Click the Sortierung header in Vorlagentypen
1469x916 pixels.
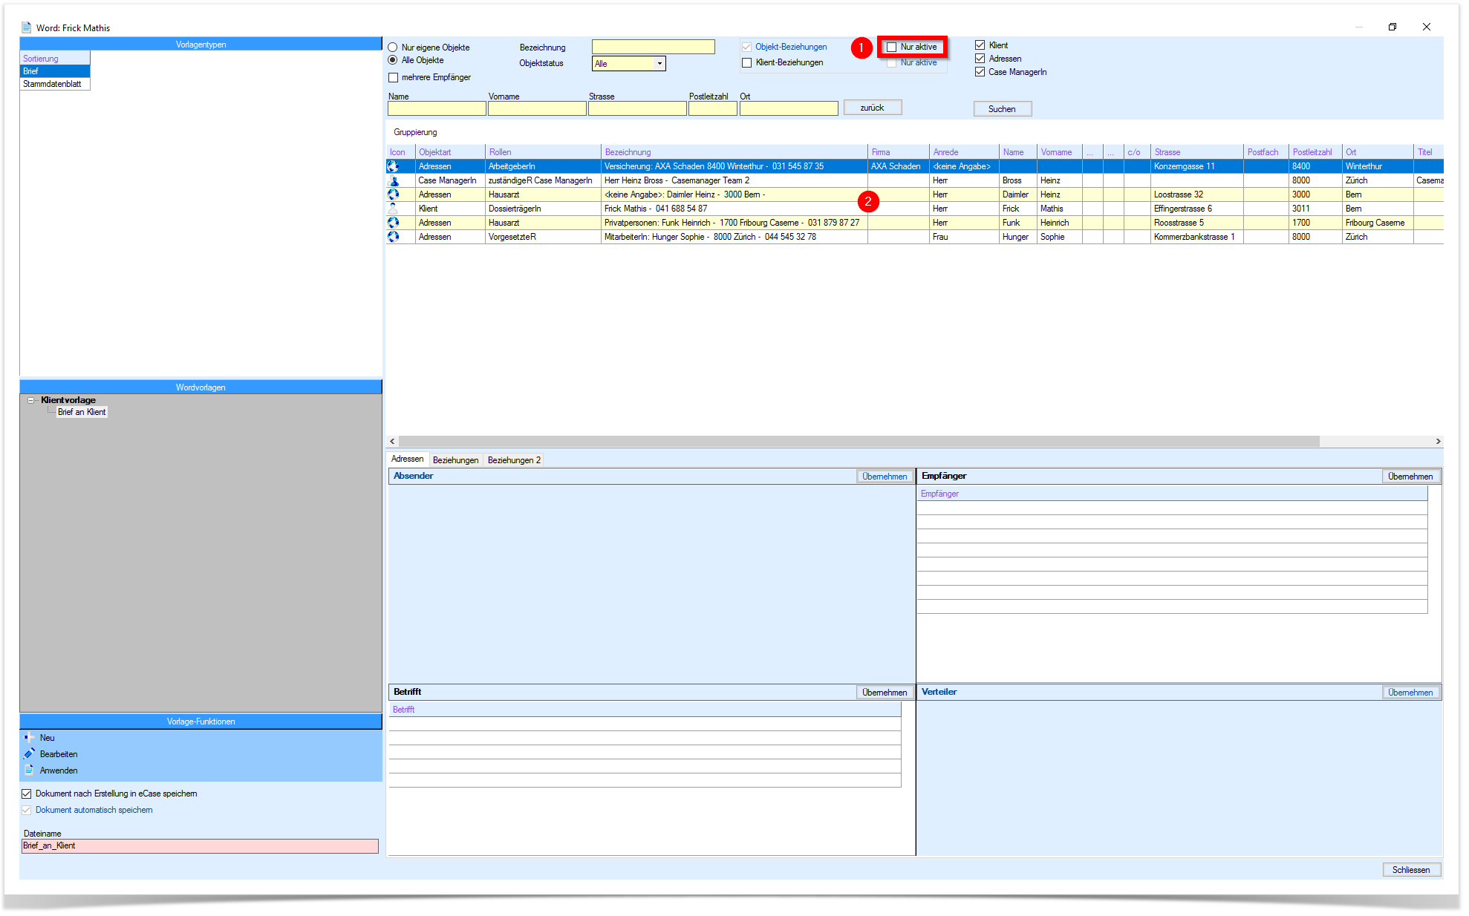click(x=55, y=59)
